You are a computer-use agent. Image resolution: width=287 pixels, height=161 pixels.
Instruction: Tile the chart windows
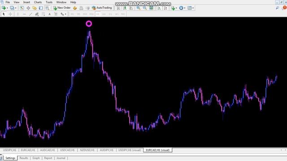click(x=151, y=8)
